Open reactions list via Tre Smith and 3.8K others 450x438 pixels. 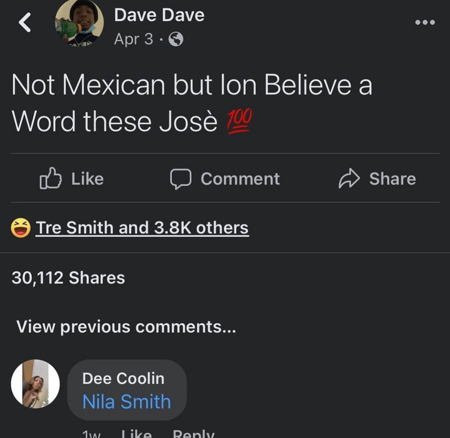click(x=142, y=227)
